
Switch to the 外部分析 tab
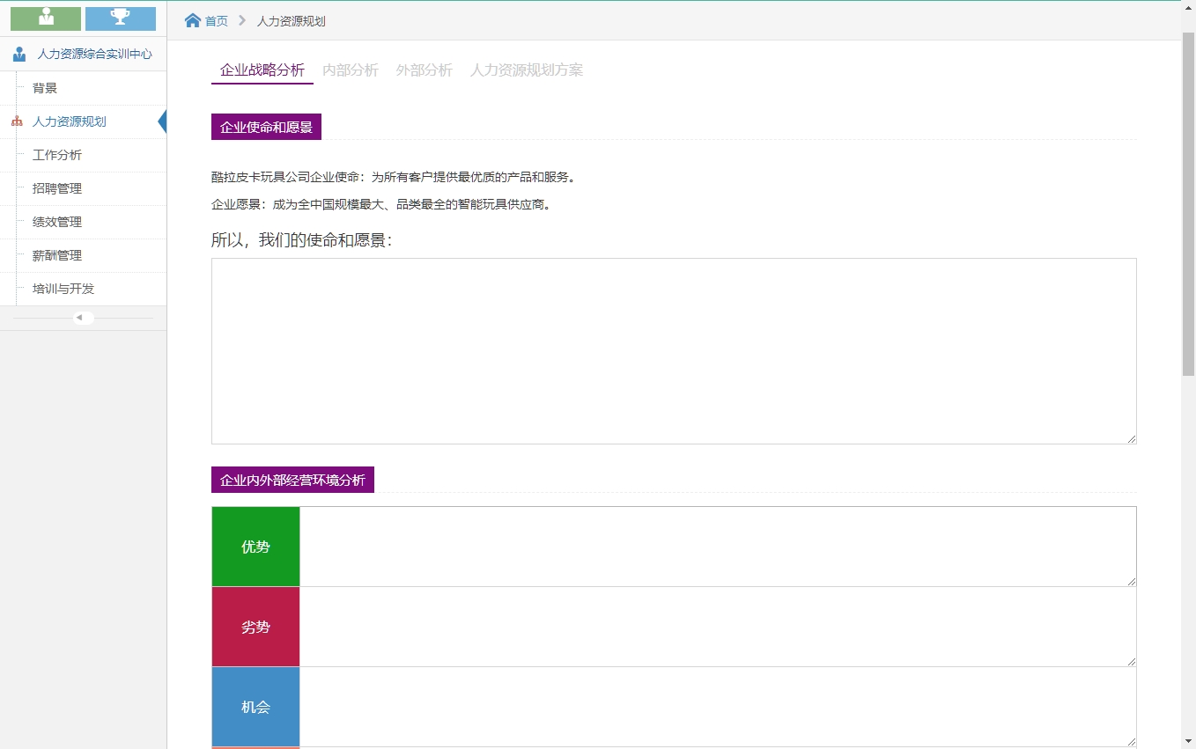tap(424, 70)
